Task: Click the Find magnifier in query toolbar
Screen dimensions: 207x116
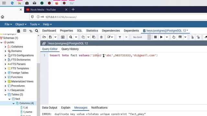Action: point(71,37)
